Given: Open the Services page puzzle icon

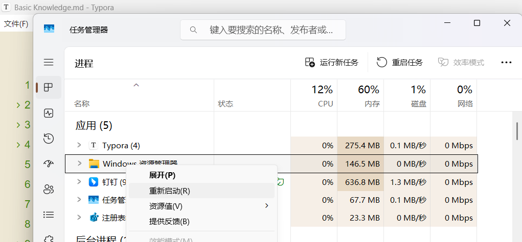Looking at the screenshot, I should click(49, 238).
